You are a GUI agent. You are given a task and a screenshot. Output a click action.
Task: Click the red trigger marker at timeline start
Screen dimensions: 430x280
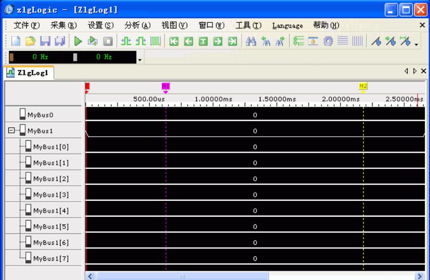87,88
